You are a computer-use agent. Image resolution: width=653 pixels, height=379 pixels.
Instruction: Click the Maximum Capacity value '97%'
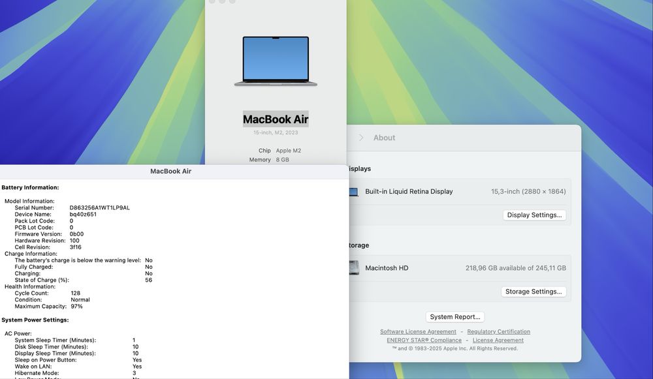[76, 307]
